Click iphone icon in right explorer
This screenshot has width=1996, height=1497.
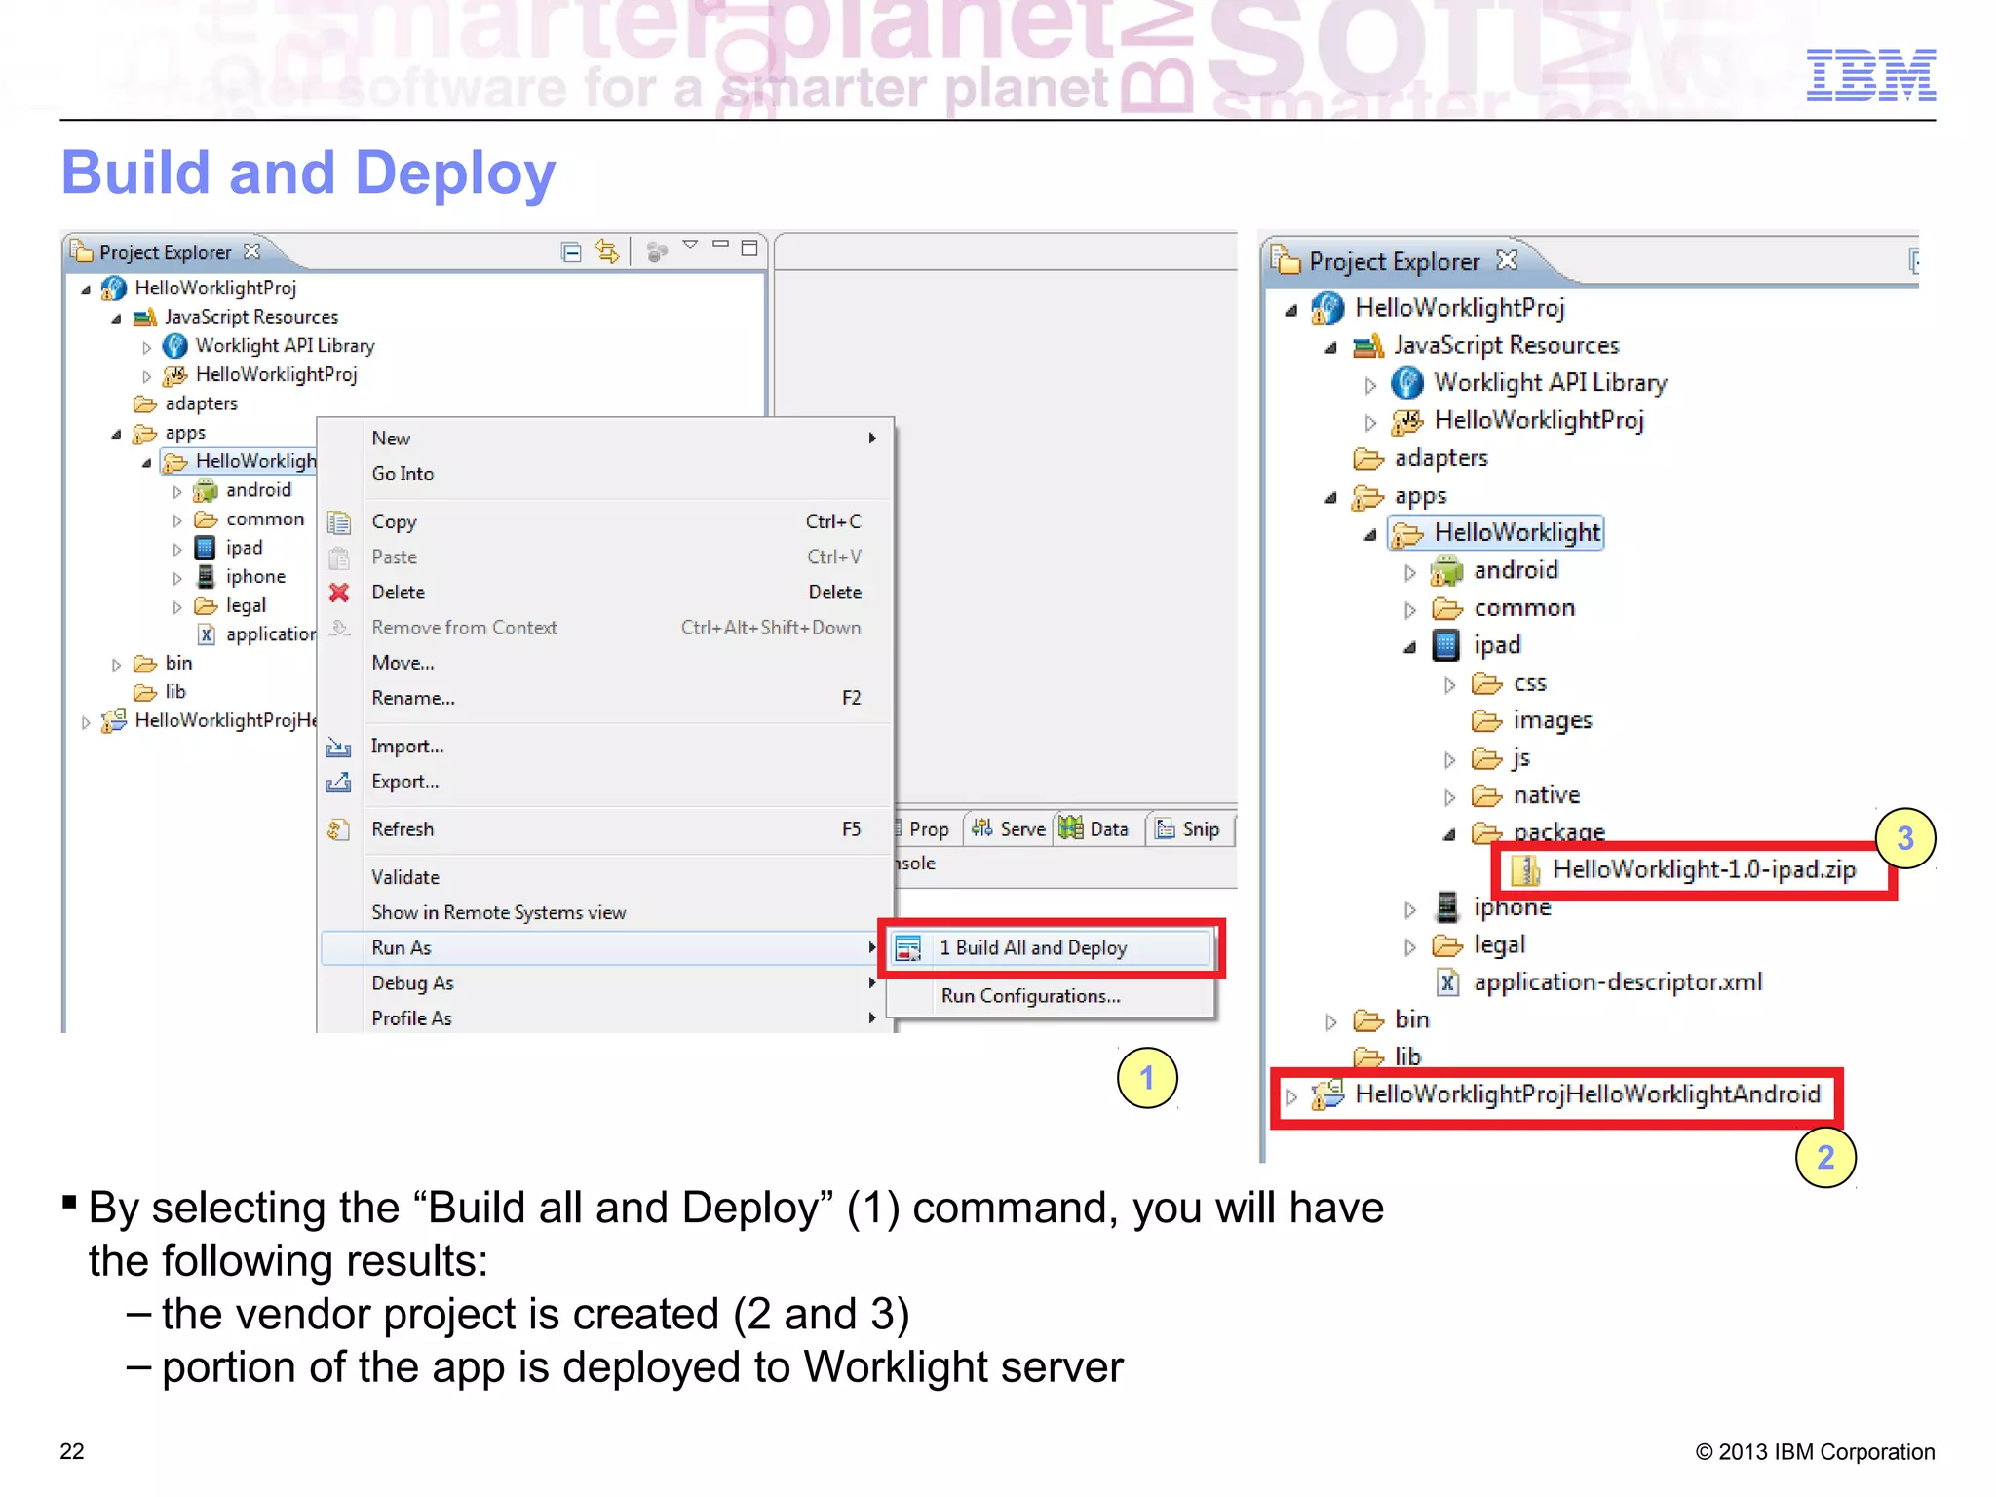[x=1447, y=908]
